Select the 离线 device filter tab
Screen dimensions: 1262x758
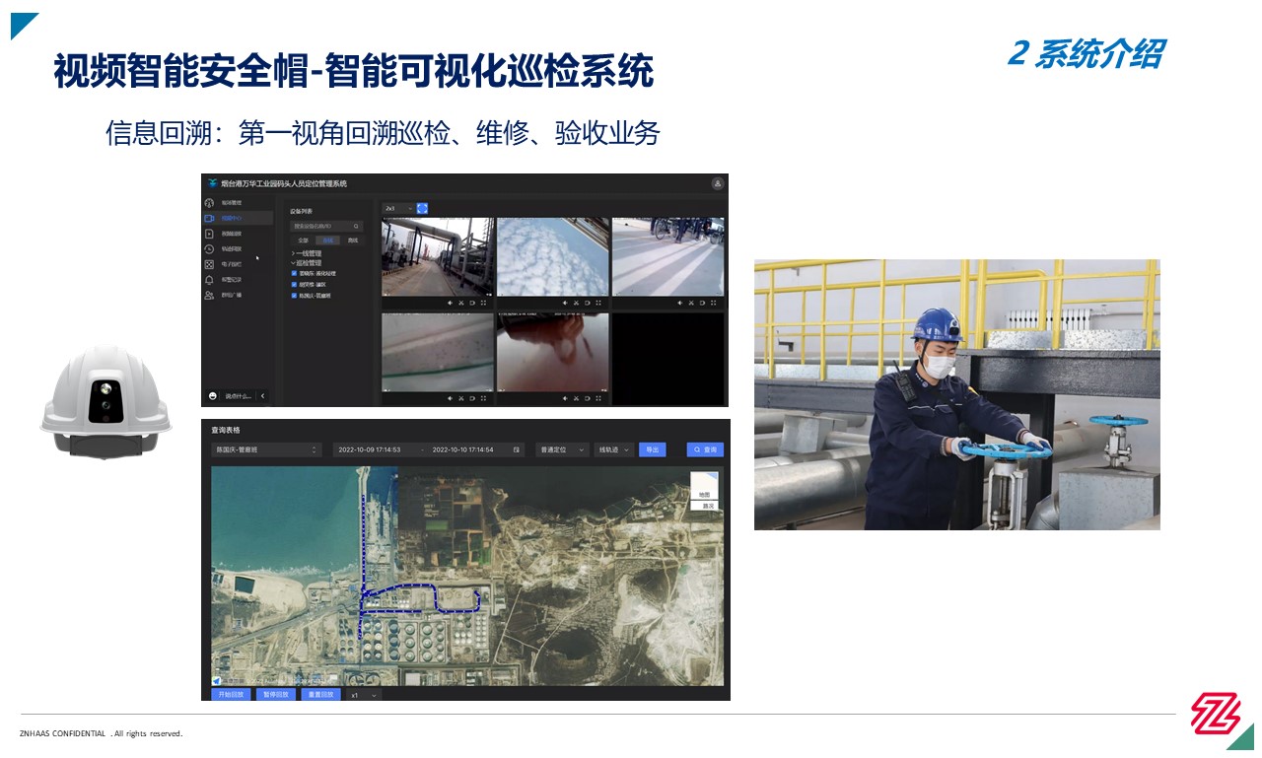(x=352, y=241)
